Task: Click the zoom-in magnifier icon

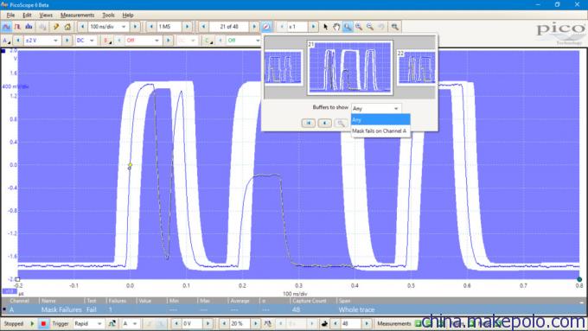Action: tap(359, 27)
